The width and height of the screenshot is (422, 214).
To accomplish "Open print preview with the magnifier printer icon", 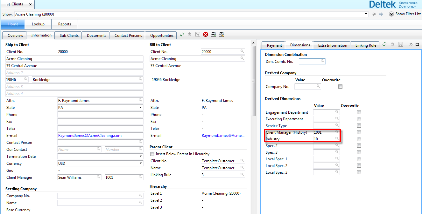I will 222,35.
